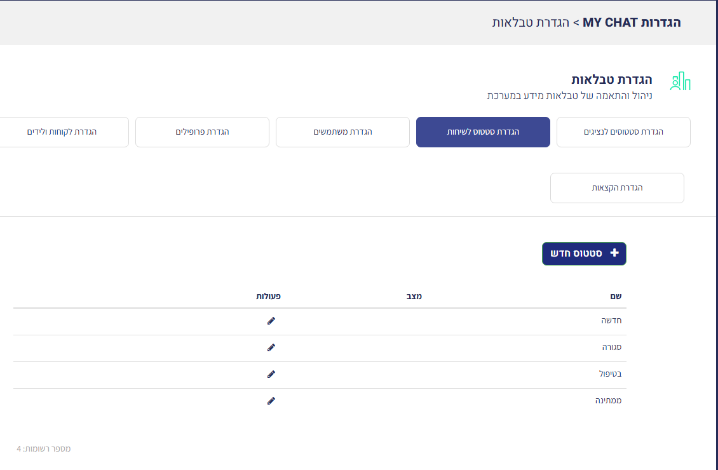Screen dimensions: 718x470
Task: Click the הגדרות MY CHAT breadcrumb link
Action: [x=632, y=22]
